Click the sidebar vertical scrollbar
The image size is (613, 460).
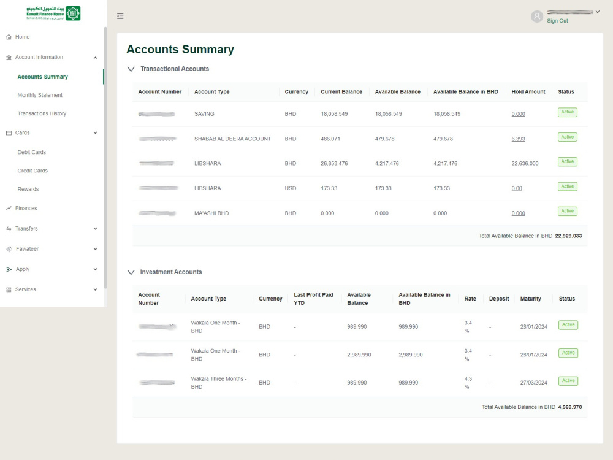click(105, 158)
